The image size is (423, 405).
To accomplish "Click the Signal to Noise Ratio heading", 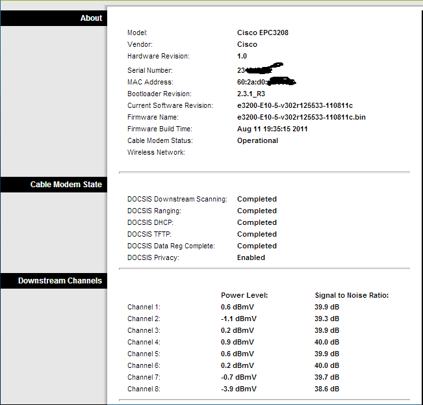I will pos(352,295).
